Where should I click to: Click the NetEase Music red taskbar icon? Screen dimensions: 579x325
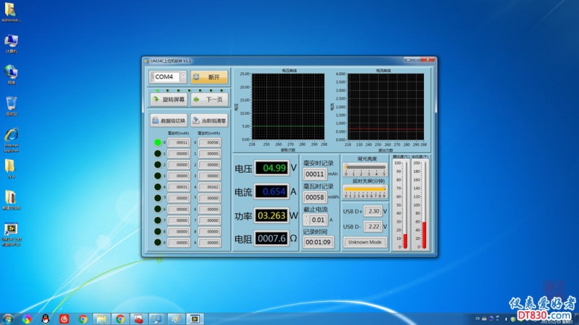(x=64, y=318)
